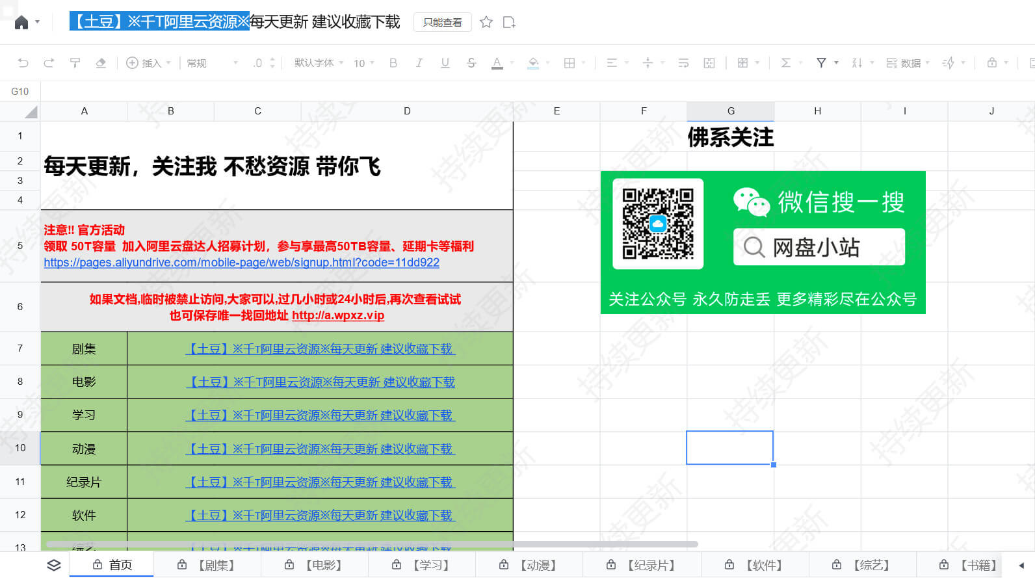Apply the fill color bucket swatch
Viewport: 1035px width, 578px height.
click(533, 63)
